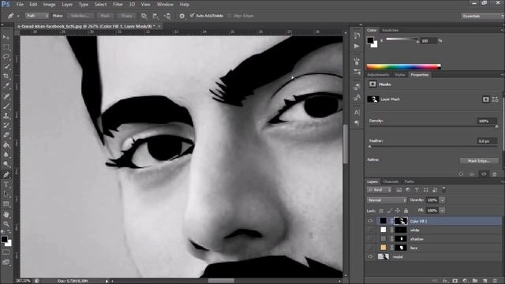Delete layer with trash icon
Image resolution: width=505 pixels, height=284 pixels.
coord(495,281)
